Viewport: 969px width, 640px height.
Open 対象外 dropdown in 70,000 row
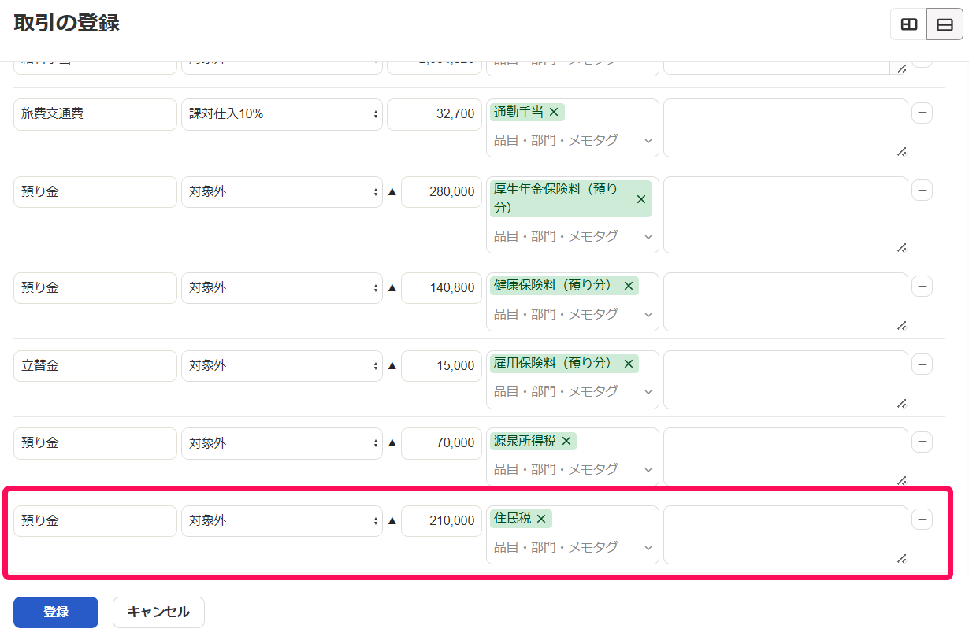point(282,443)
